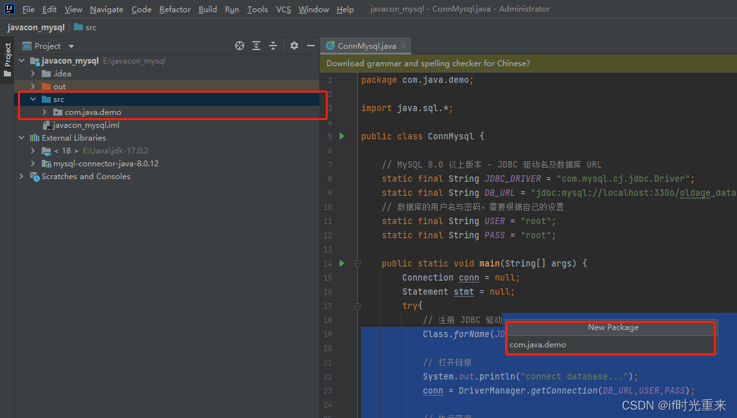Click Select Opened File target icon
The width and height of the screenshot is (737, 418).
coord(240,46)
